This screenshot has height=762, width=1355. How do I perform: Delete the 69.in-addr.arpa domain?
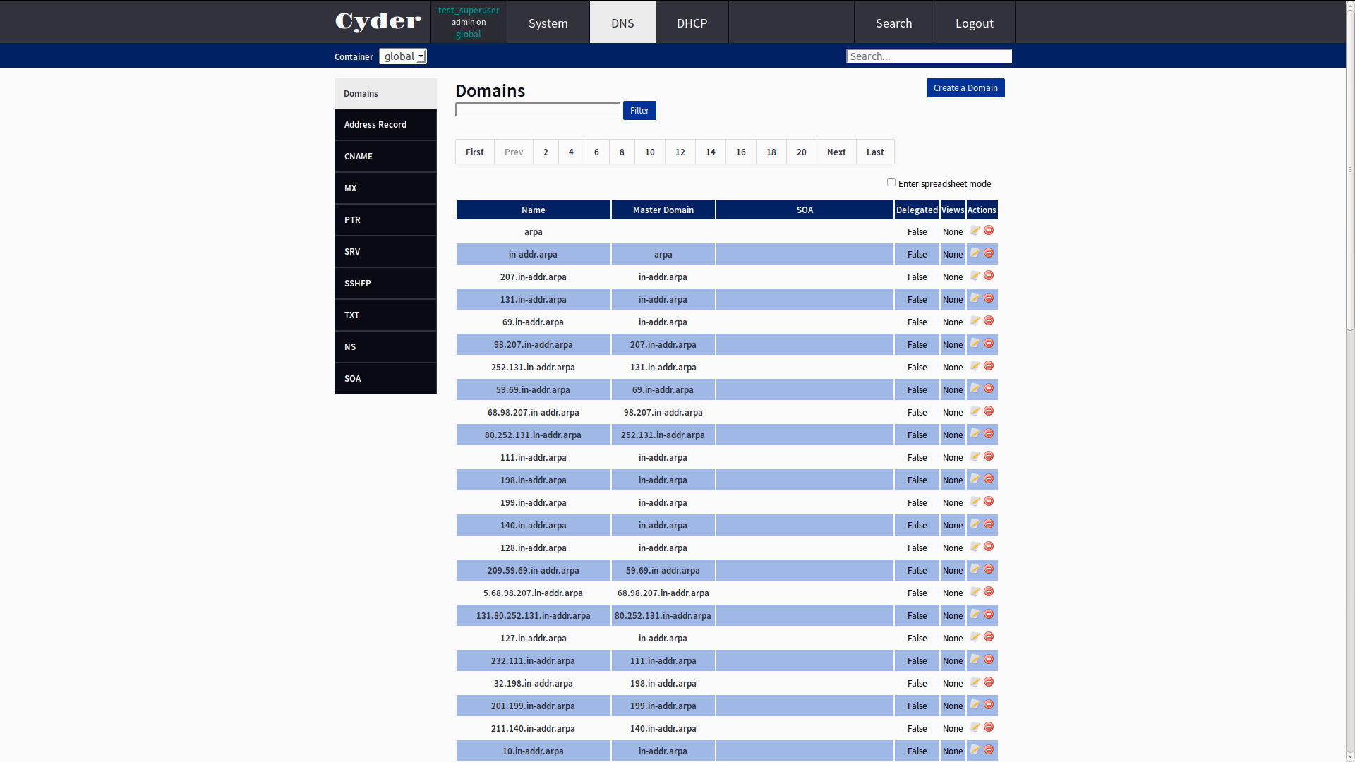(x=989, y=321)
